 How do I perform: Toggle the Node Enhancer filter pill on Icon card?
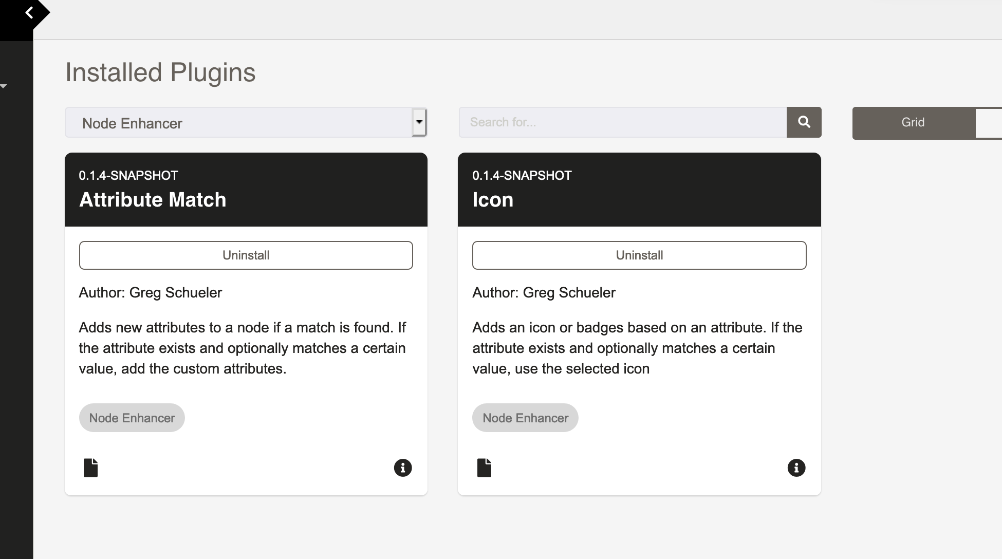coord(525,418)
